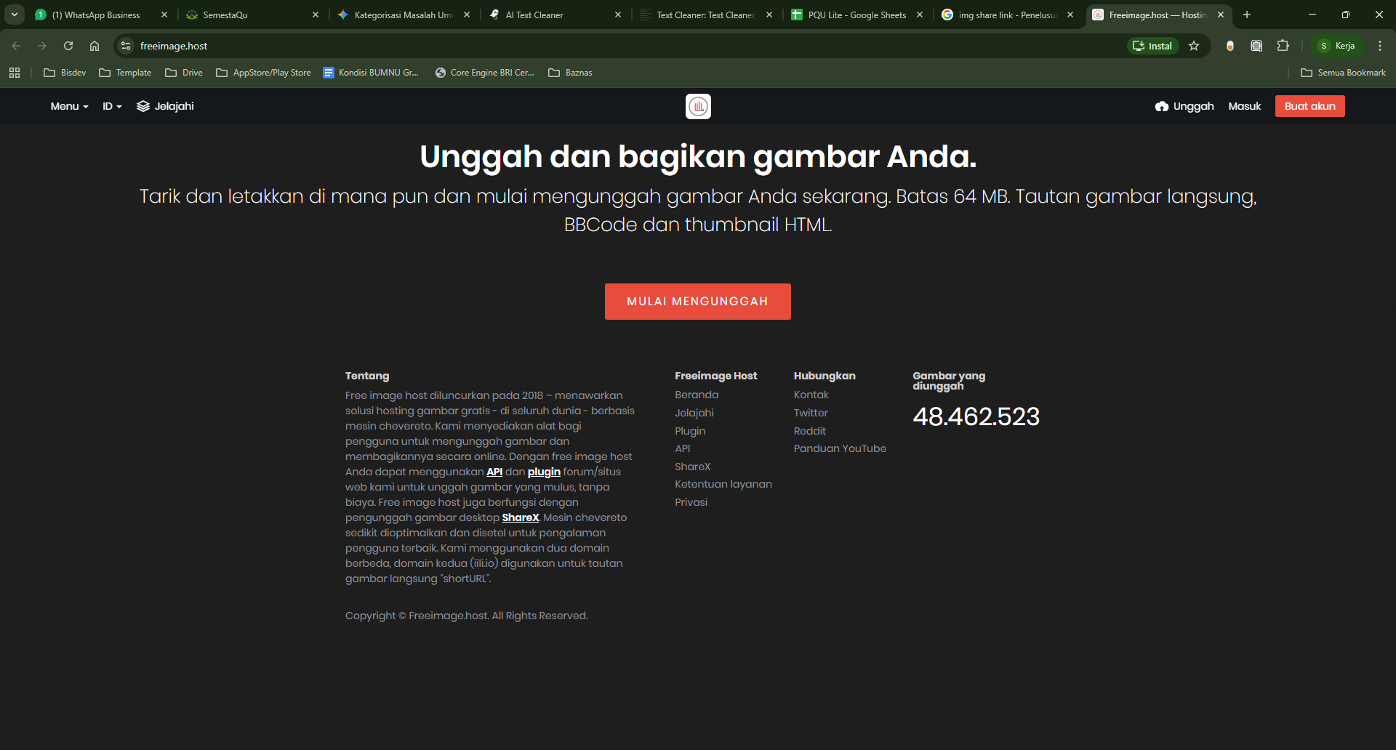
Task: View site information icon in address bar
Action: [x=126, y=46]
